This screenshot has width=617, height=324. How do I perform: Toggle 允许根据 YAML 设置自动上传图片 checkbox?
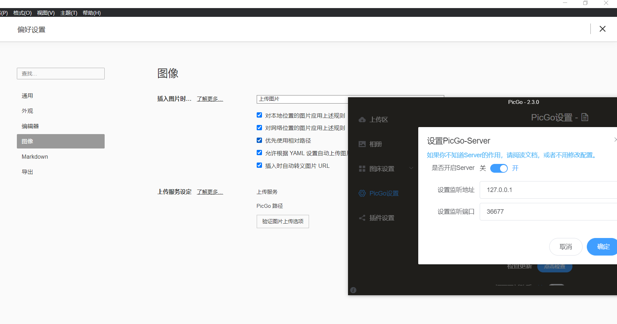tap(259, 153)
